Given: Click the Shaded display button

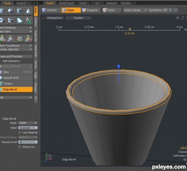Looking at the screenshot, I should click(x=78, y=18).
